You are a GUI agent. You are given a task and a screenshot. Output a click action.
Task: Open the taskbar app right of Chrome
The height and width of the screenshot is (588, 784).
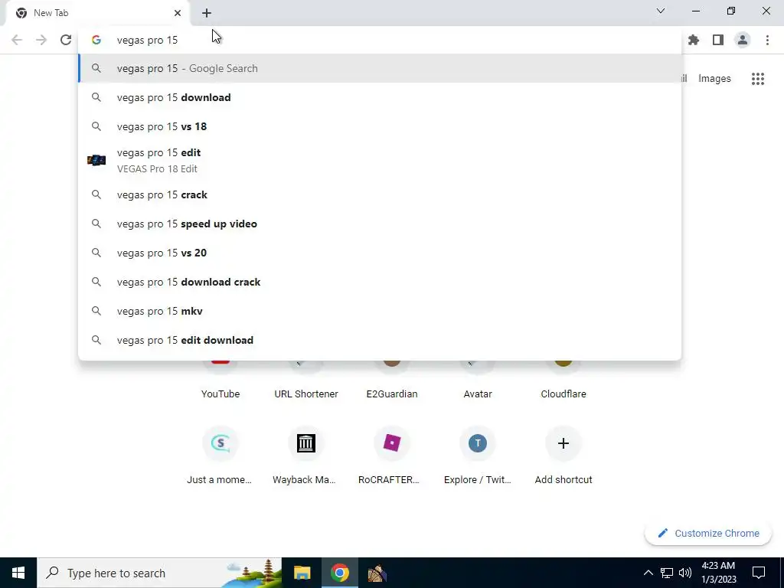pyautogui.click(x=377, y=573)
